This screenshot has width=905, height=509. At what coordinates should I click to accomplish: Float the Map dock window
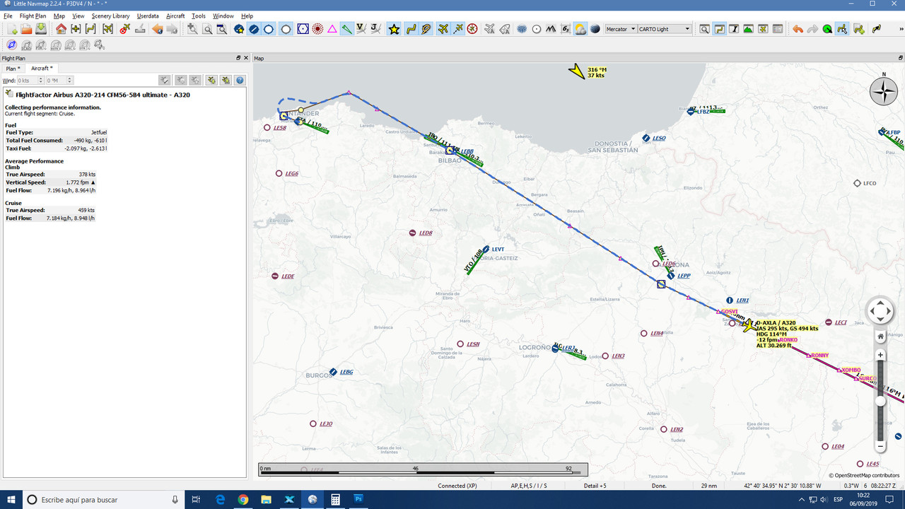tap(900, 58)
